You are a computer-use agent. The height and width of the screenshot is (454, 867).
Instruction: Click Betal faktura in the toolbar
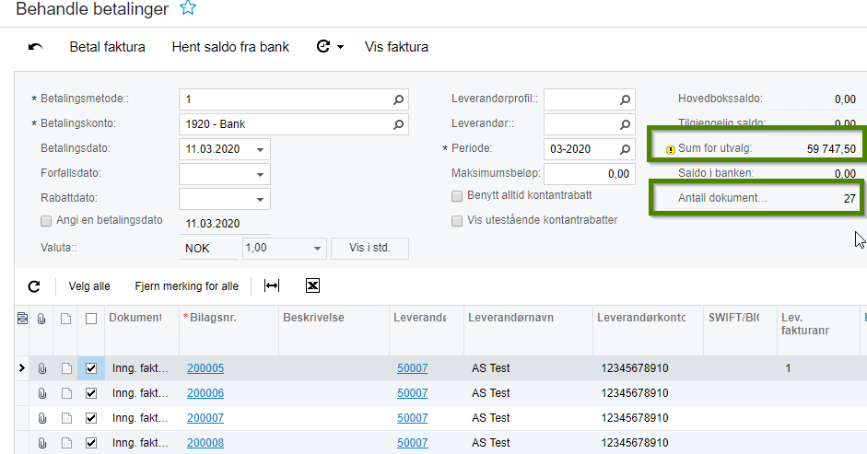(107, 47)
